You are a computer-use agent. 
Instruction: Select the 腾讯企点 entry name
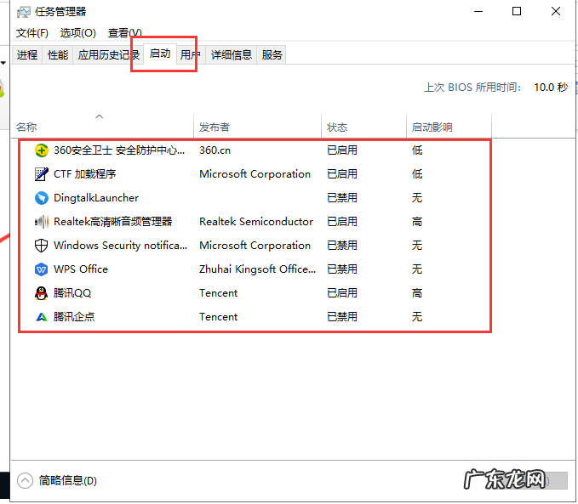(x=74, y=317)
